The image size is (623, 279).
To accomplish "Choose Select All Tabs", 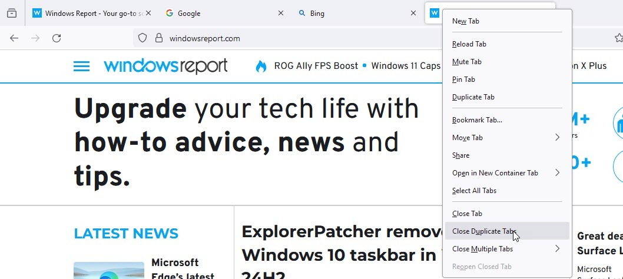I will tap(507, 191).
